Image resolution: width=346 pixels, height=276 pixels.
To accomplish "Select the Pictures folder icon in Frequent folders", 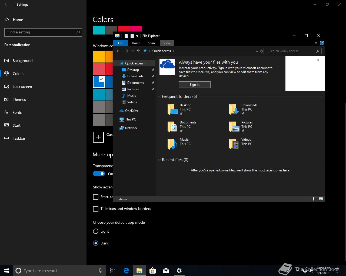I will click(234, 127).
